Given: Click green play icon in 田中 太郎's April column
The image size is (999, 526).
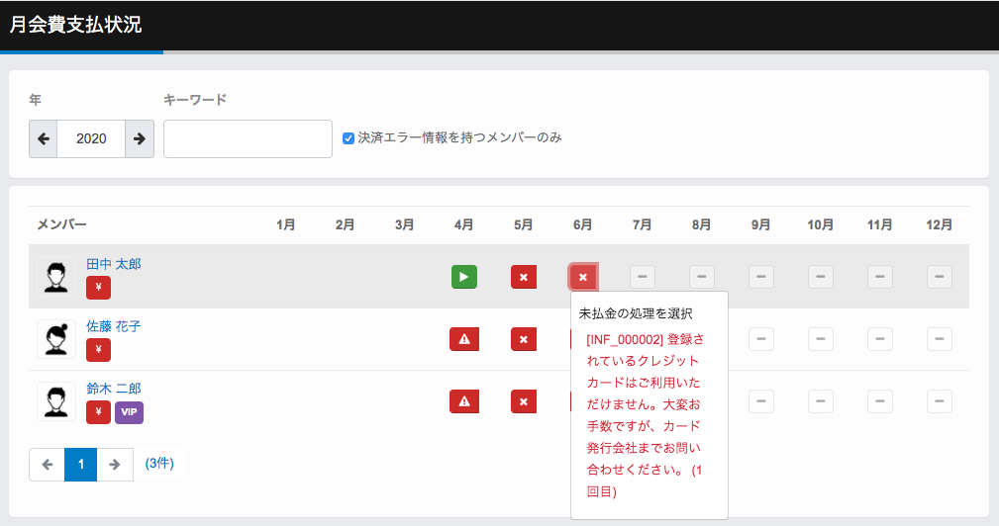Looking at the screenshot, I should pos(463,277).
